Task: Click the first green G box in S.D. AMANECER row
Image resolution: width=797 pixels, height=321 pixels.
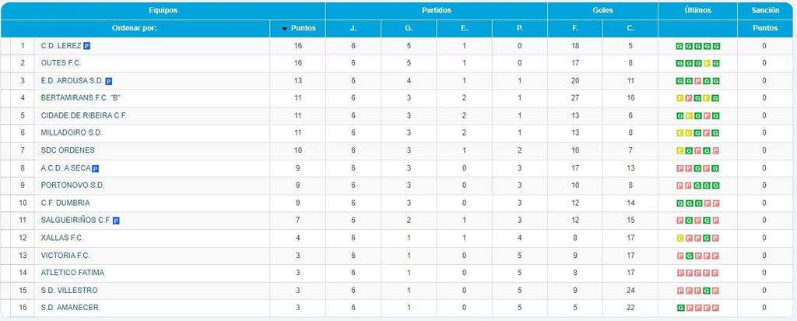Action: point(680,308)
